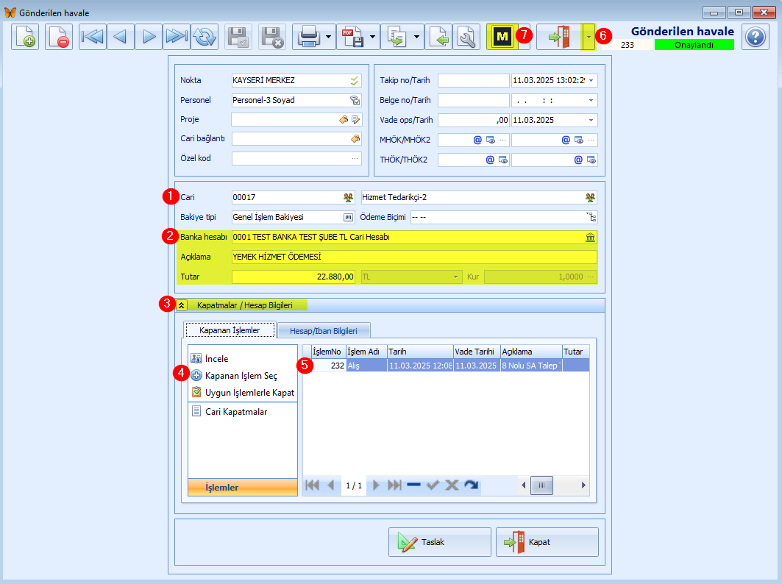Save the record with the floppy checkmark icon
Viewport: 782px width, 584px height.
click(238, 37)
